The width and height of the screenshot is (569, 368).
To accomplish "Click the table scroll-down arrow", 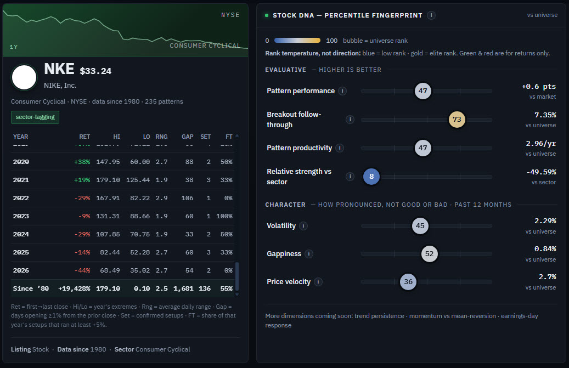I will click(x=237, y=295).
